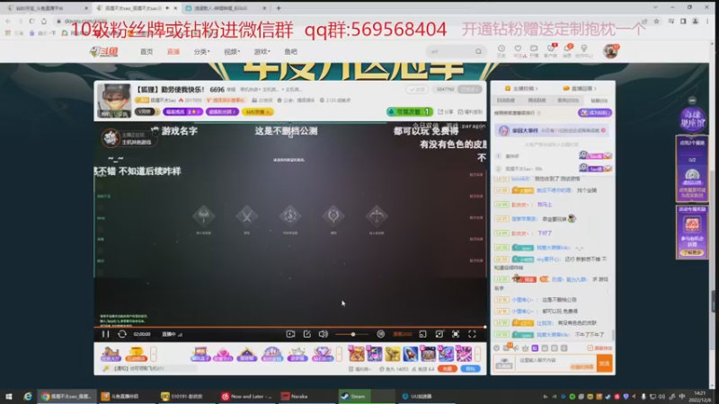Screen dimensions: 719x404
Task: Pause the live stream video
Action: (x=105, y=334)
